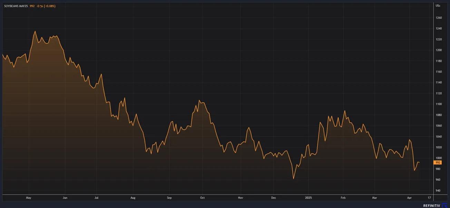Select the SOYBEANS MAY25 instrument label
Viewport: 450px width, 208px height.
click(16, 6)
